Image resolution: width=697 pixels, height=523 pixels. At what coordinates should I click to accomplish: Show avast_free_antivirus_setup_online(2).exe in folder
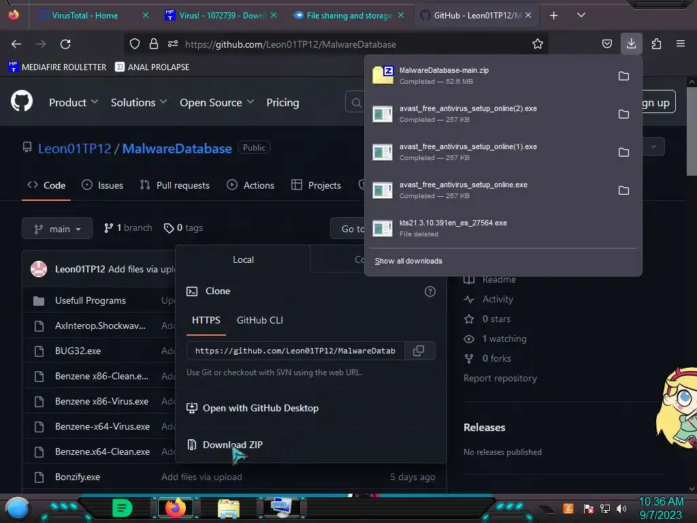pos(623,114)
